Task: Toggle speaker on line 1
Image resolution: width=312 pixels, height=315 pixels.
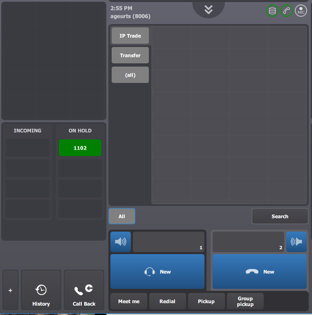Action: coord(121,242)
